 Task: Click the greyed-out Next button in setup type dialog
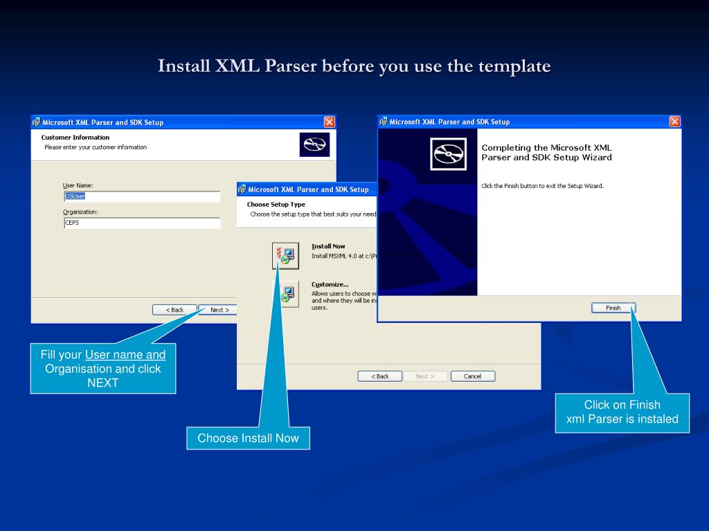[424, 376]
